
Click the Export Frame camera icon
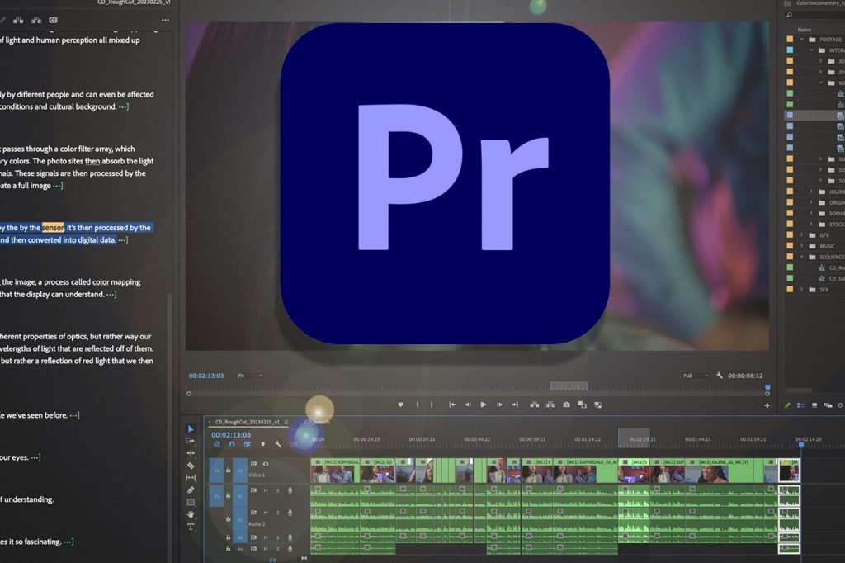tap(566, 405)
